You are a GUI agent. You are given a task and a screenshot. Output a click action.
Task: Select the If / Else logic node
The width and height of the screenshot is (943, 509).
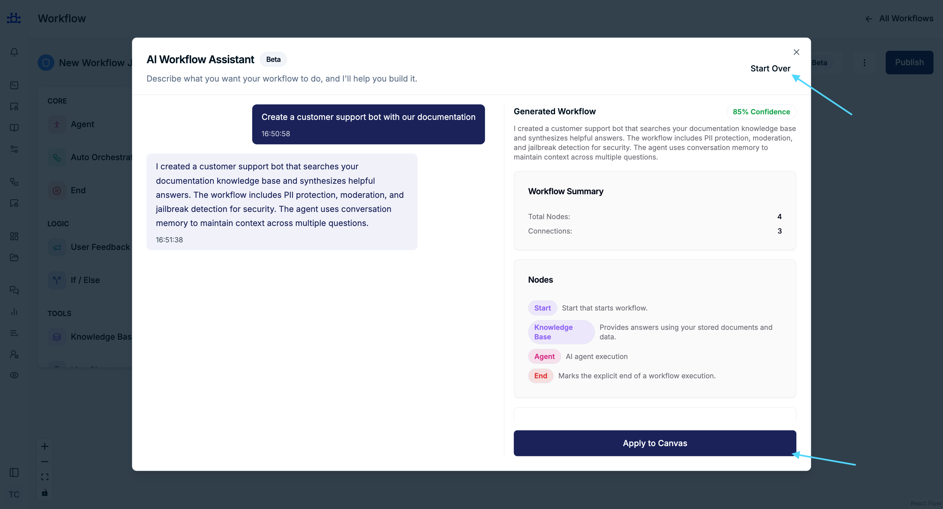point(85,280)
